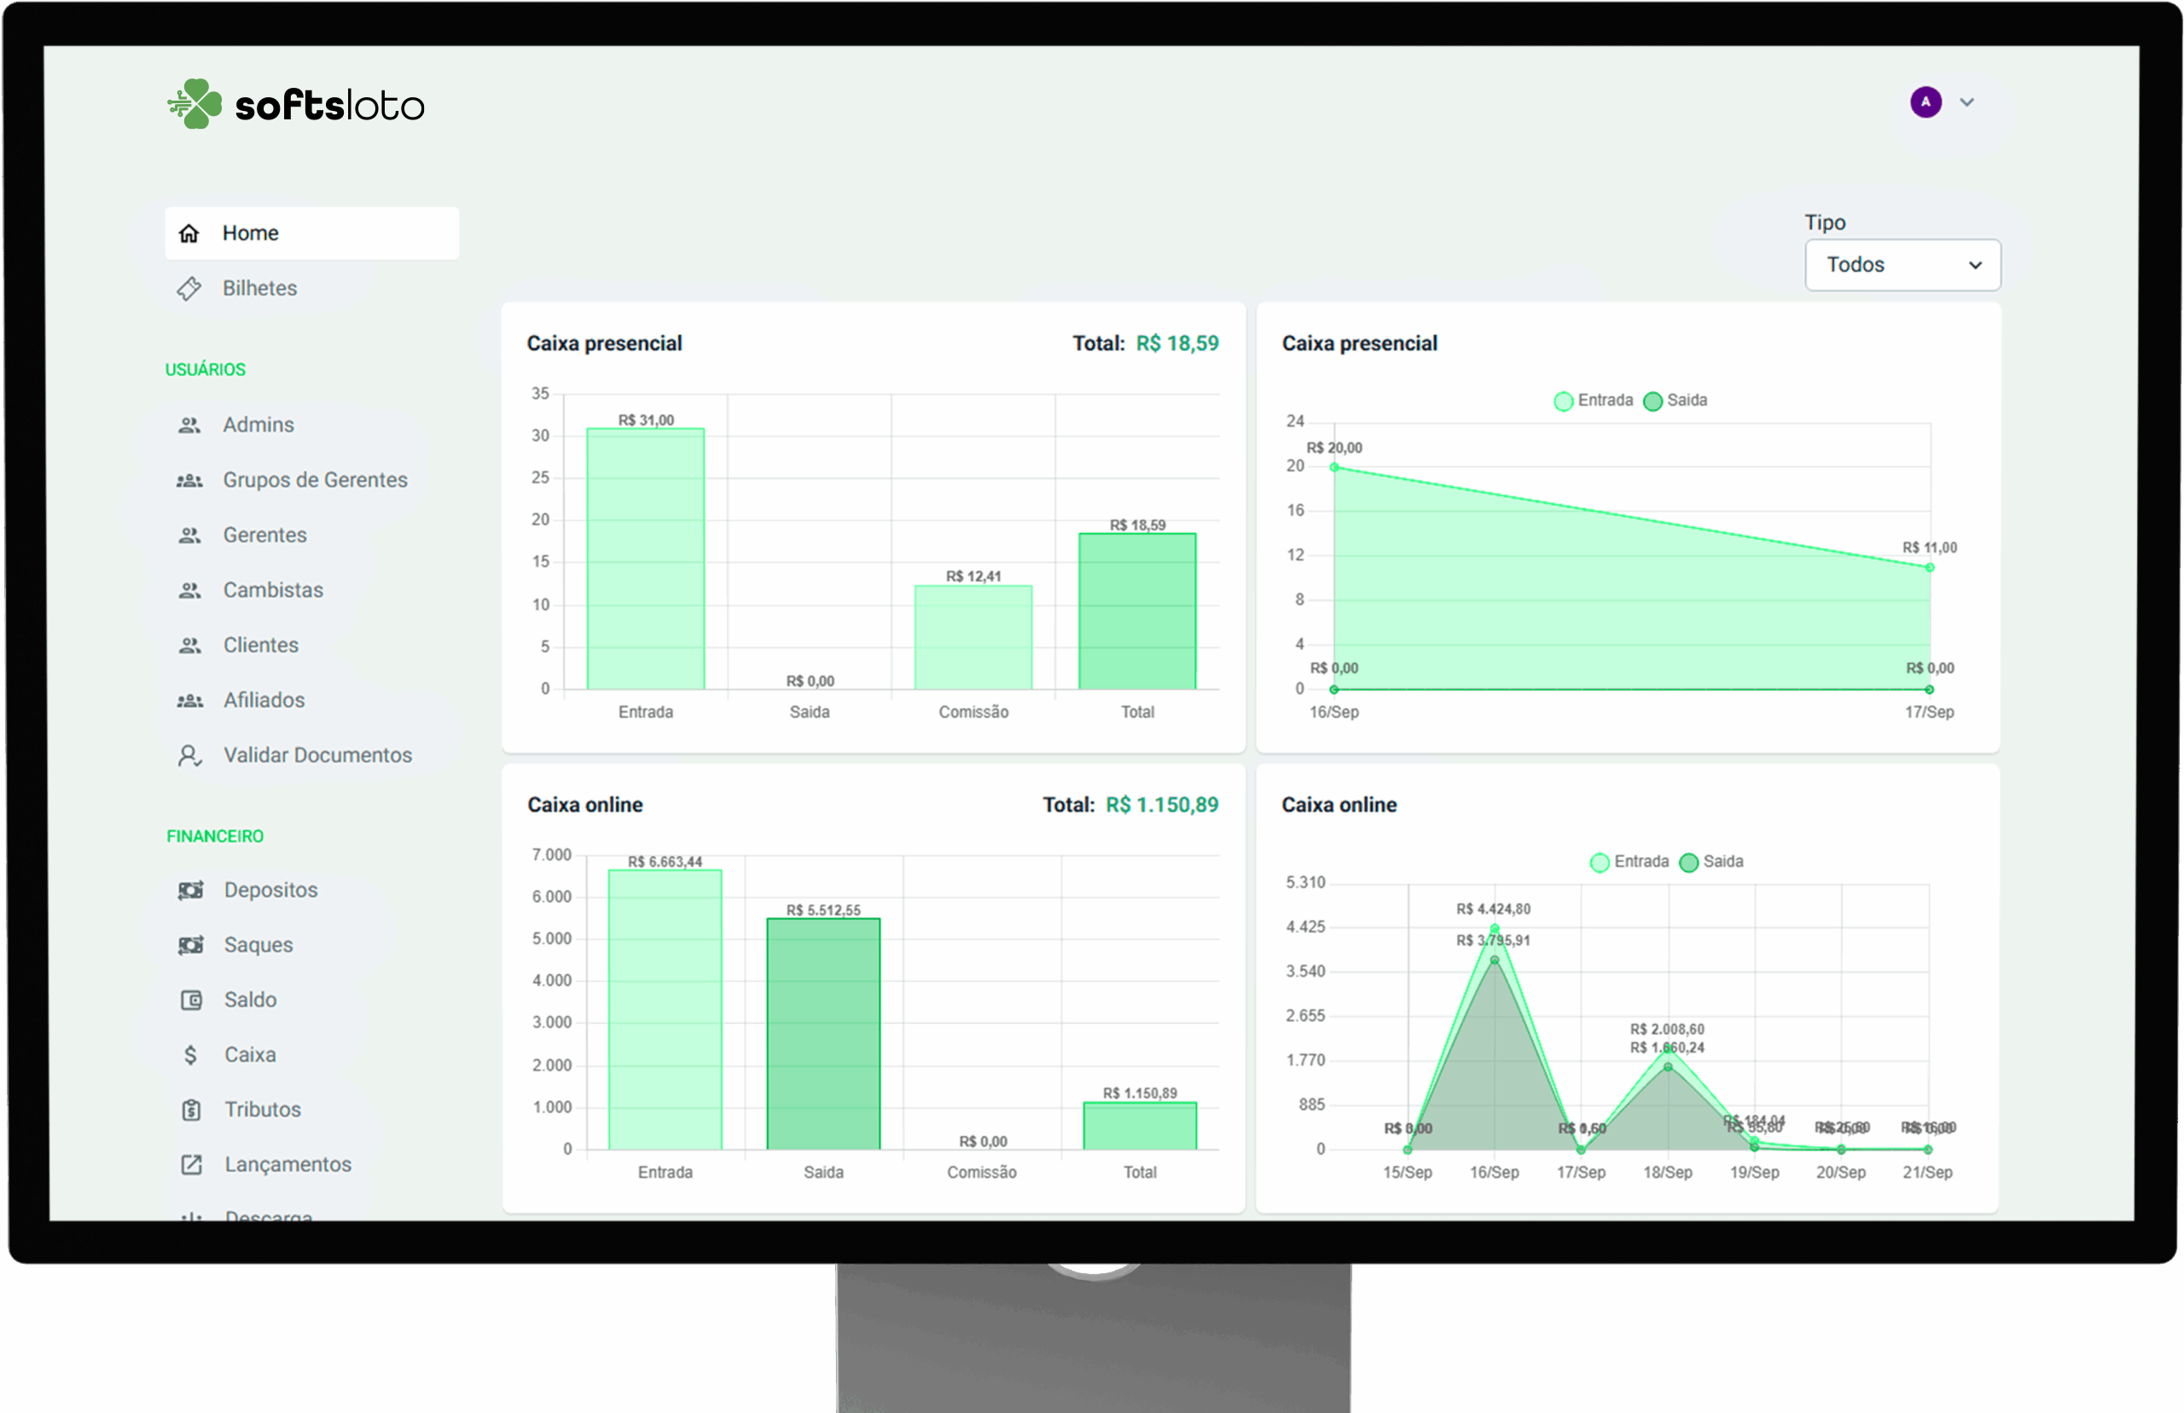
Task: Click the Softsloto clover logo
Action: [x=195, y=104]
